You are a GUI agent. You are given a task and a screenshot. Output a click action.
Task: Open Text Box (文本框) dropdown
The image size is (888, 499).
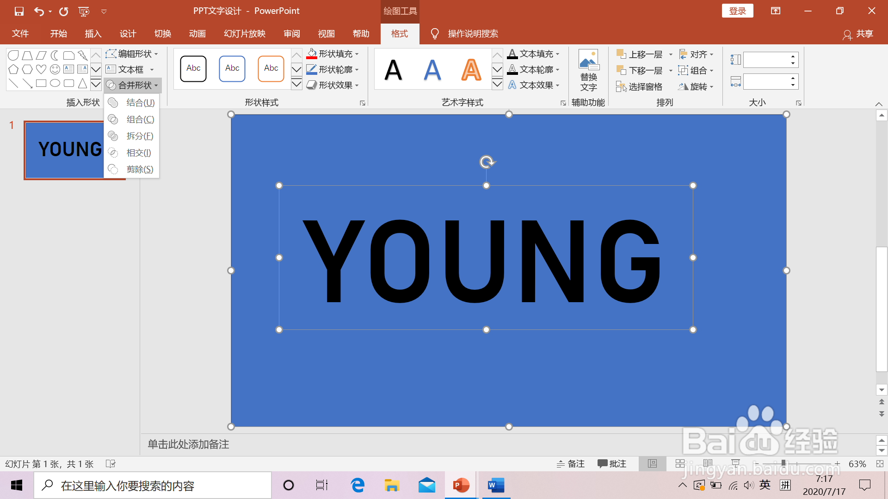(x=129, y=69)
